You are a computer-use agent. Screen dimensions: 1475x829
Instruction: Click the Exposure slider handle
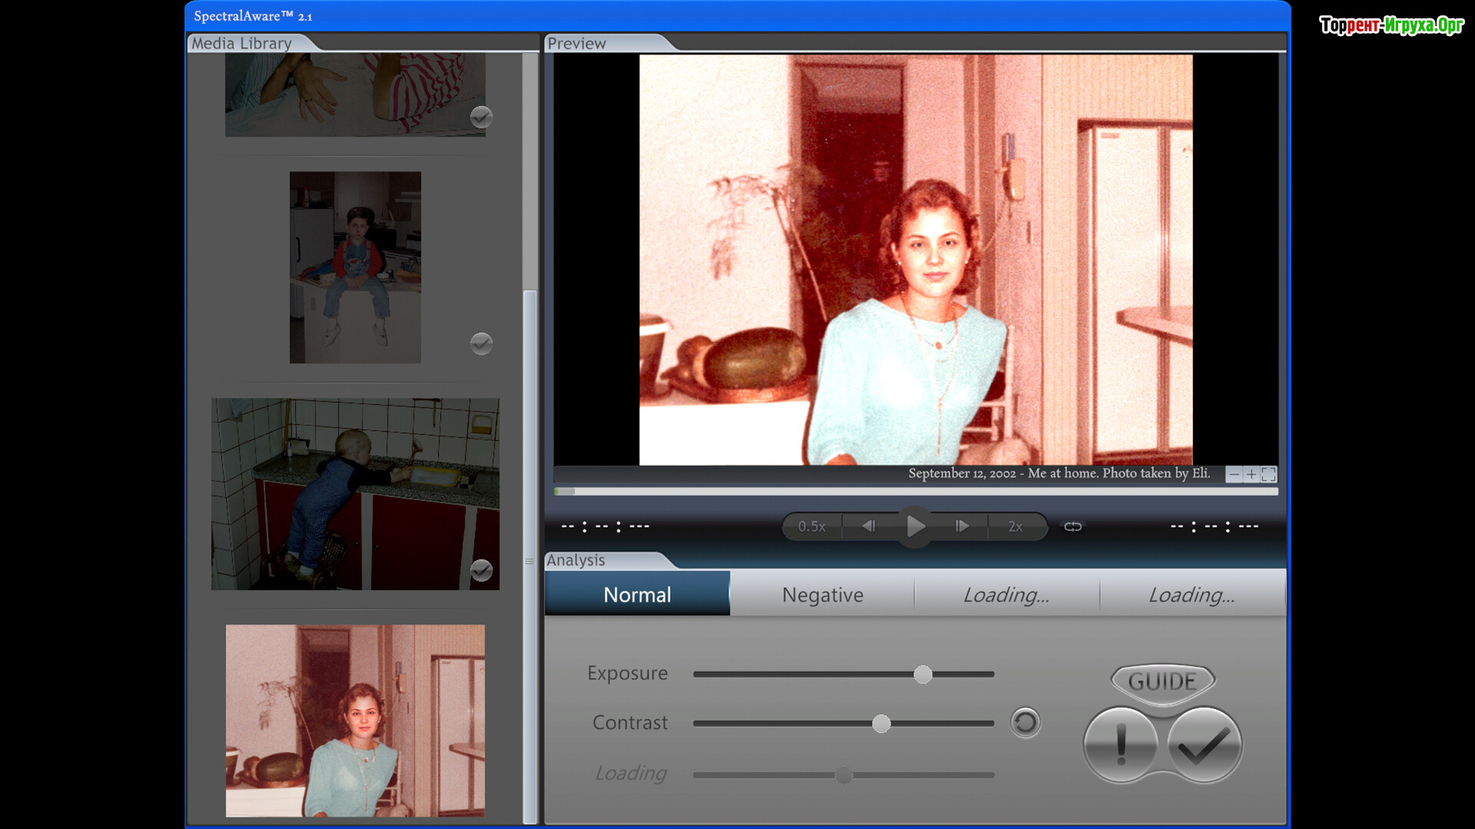pyautogui.click(x=923, y=674)
